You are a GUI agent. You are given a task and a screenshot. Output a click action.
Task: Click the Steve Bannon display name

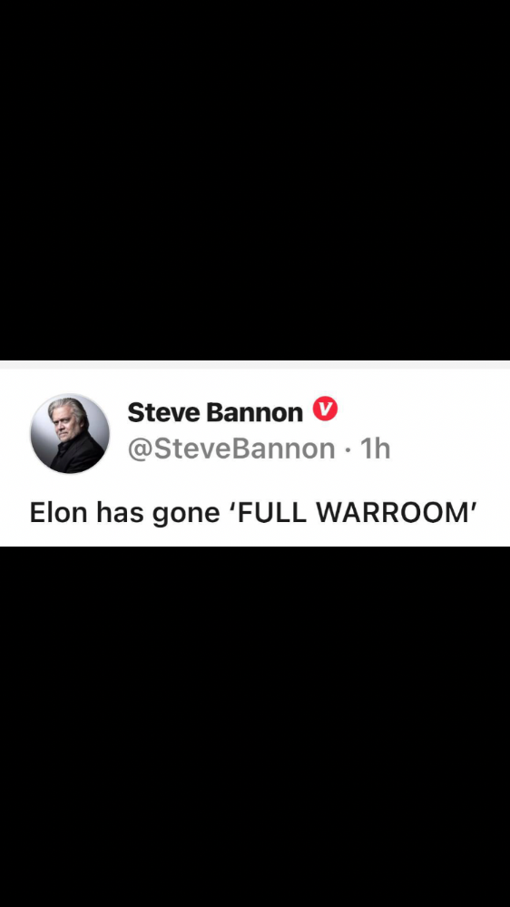(x=215, y=412)
